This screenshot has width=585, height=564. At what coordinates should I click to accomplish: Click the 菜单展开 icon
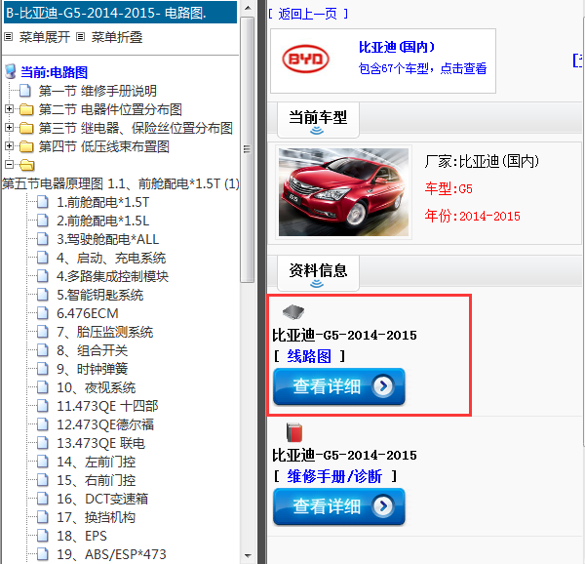(x=8, y=36)
